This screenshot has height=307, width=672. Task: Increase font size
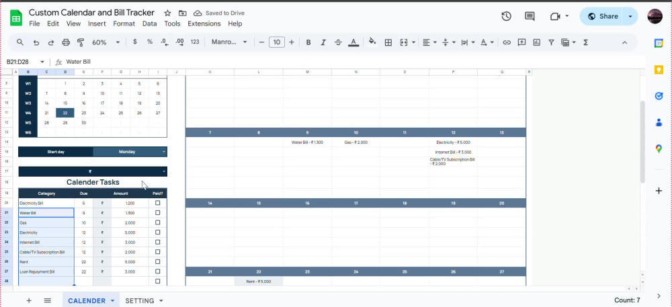tap(292, 42)
